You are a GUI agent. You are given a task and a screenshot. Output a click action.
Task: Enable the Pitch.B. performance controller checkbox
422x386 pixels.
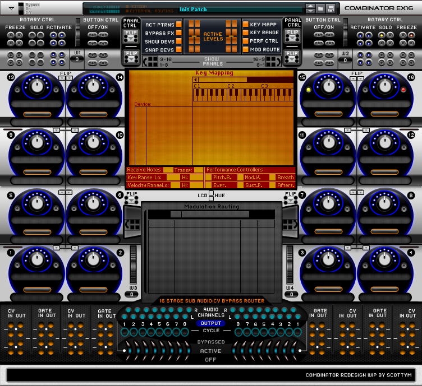tap(208, 178)
